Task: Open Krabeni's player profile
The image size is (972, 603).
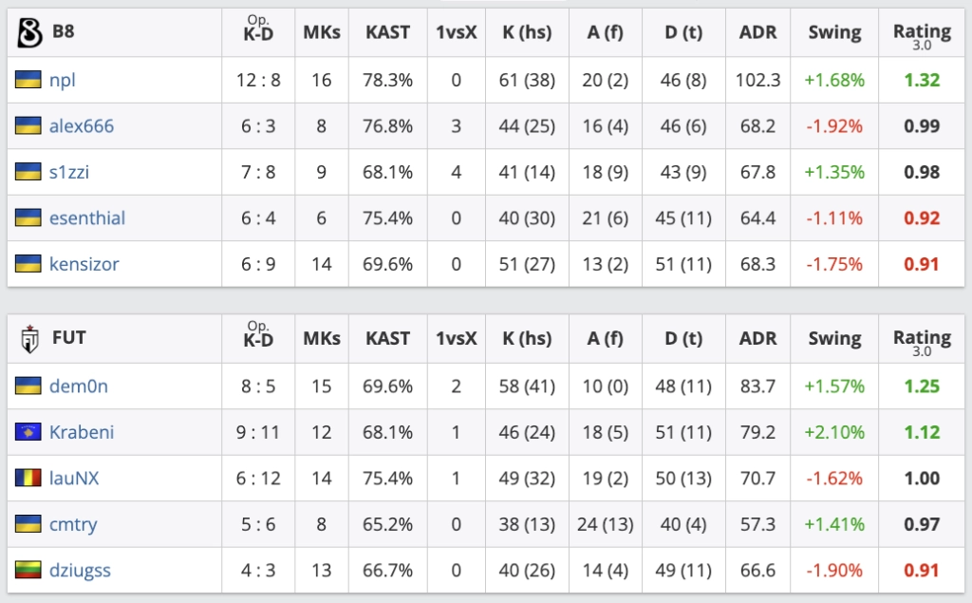Action: [x=82, y=432]
